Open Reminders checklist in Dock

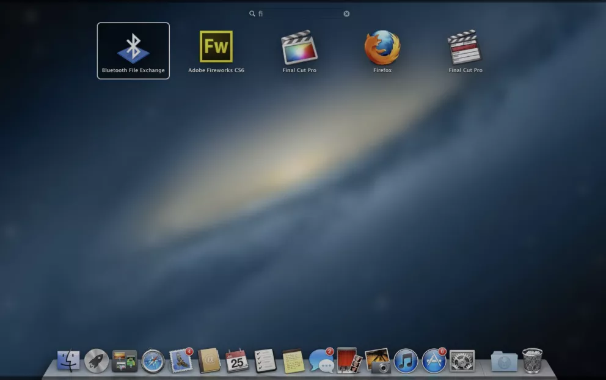tap(265, 360)
